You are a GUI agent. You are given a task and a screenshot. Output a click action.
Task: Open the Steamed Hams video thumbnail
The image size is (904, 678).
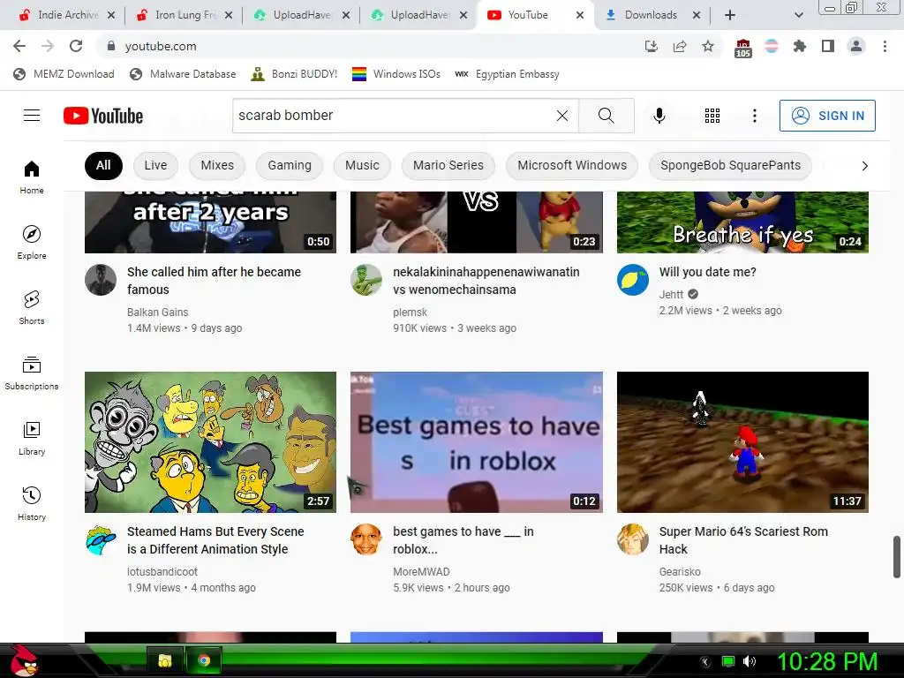point(210,442)
